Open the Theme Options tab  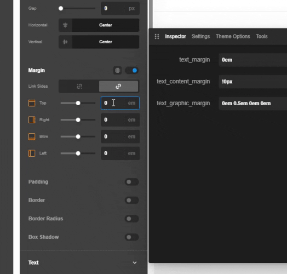233,37
